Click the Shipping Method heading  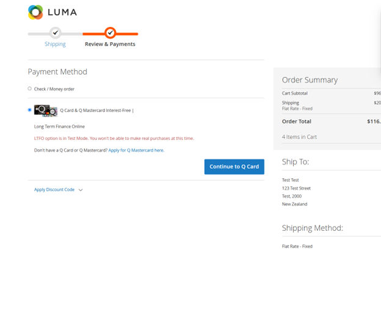313,228
